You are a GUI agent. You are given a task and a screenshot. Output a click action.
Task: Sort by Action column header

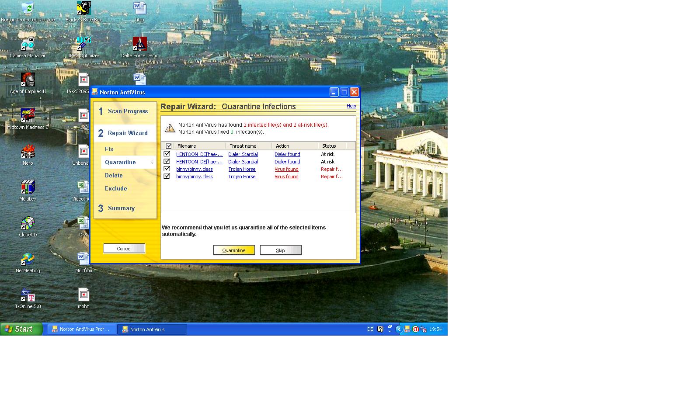pyautogui.click(x=295, y=146)
